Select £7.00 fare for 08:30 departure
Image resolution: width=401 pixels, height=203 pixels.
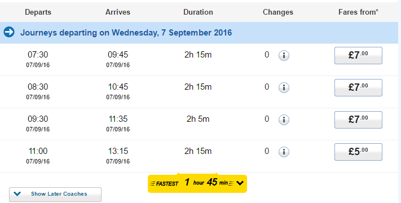tap(358, 88)
